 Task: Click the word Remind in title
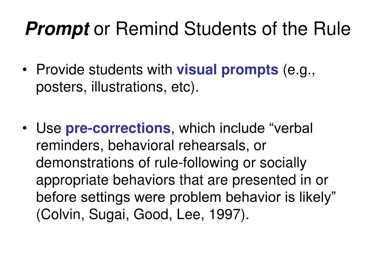coord(147,29)
